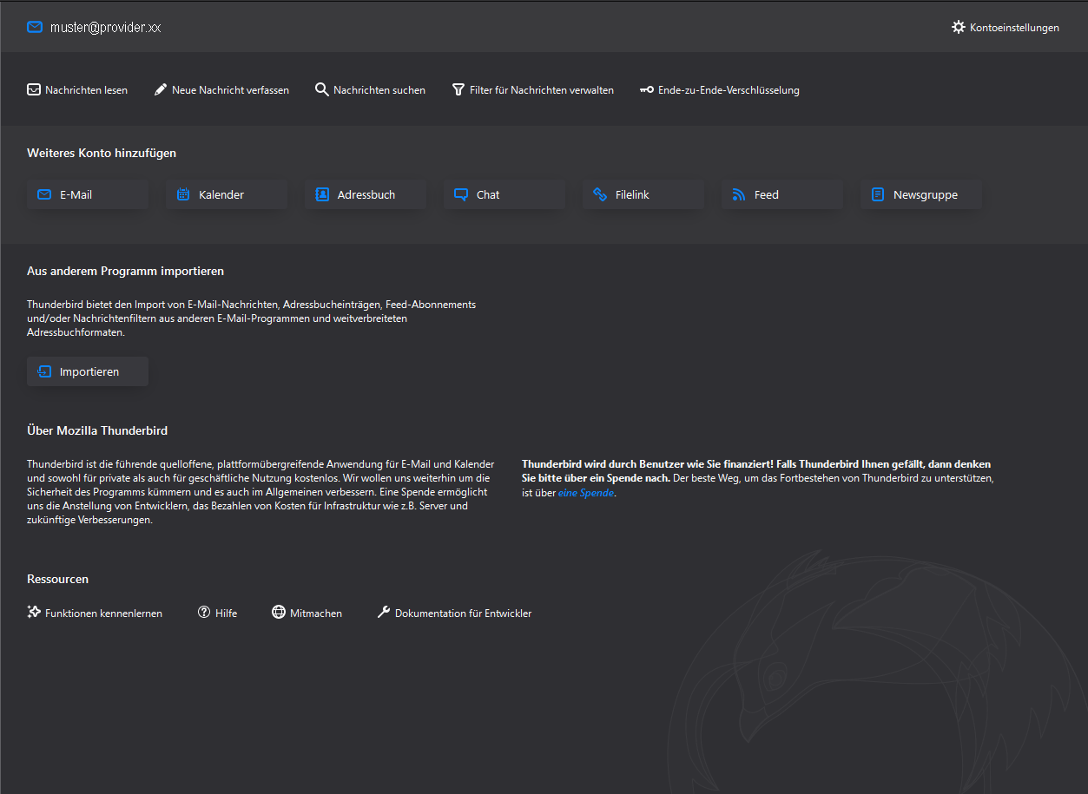Open the Mitmachen link
Viewport: 1088px width, 794px height.
[307, 613]
